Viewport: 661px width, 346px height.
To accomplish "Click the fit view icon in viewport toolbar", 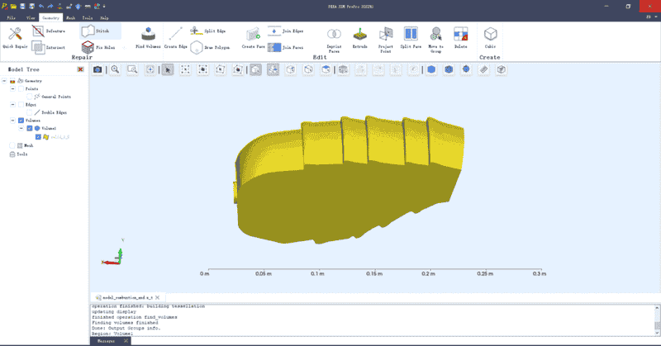I will tap(150, 69).
